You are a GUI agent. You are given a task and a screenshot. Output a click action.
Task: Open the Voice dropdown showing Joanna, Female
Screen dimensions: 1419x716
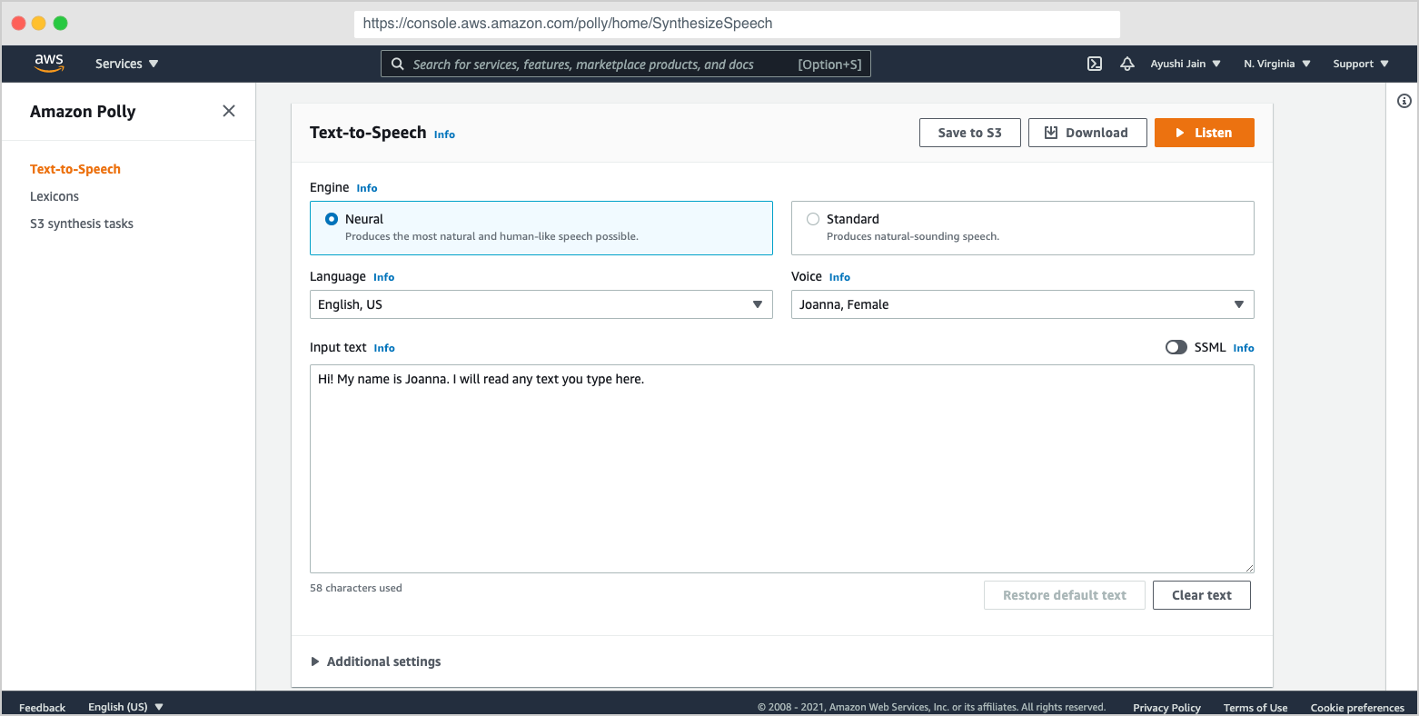(1022, 304)
